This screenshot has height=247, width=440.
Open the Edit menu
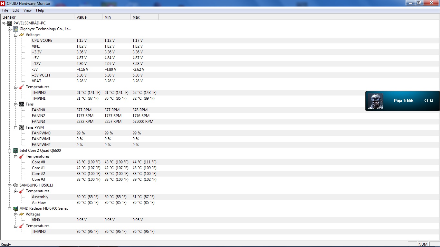pyautogui.click(x=16, y=10)
